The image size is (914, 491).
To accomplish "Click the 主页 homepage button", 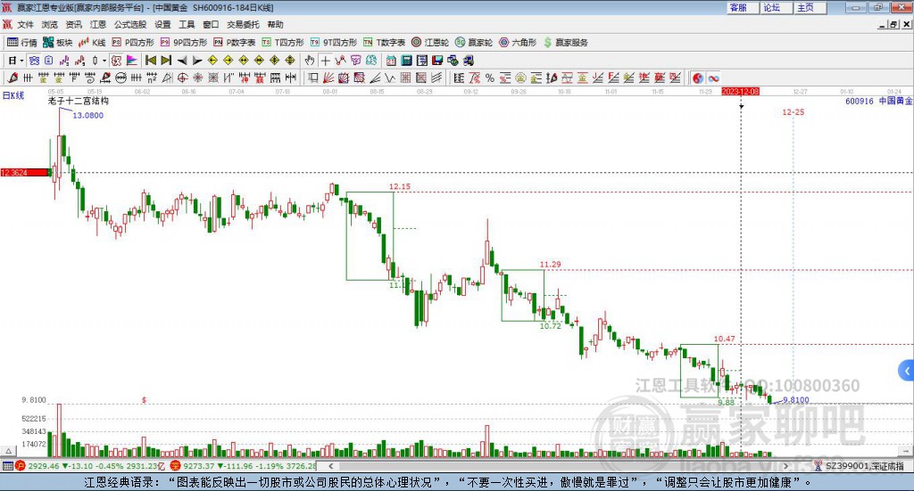I will click(x=810, y=7).
